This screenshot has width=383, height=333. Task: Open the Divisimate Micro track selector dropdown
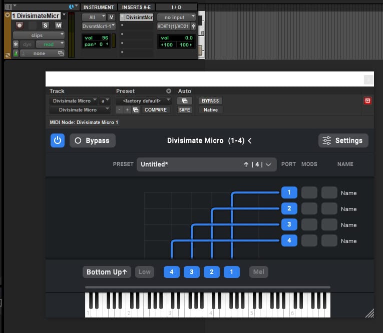pos(74,101)
